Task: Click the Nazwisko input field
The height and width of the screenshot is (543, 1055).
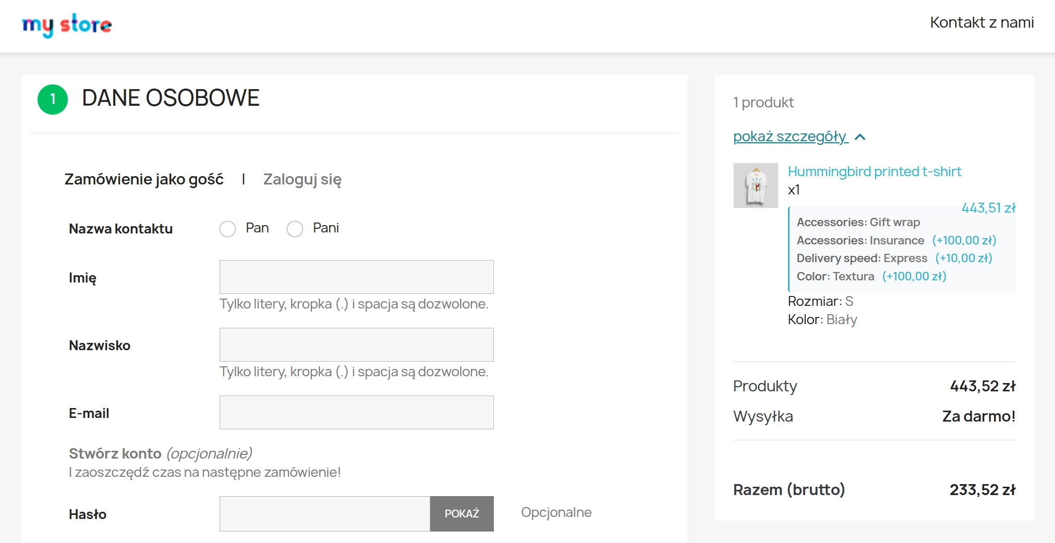Action: pos(356,344)
